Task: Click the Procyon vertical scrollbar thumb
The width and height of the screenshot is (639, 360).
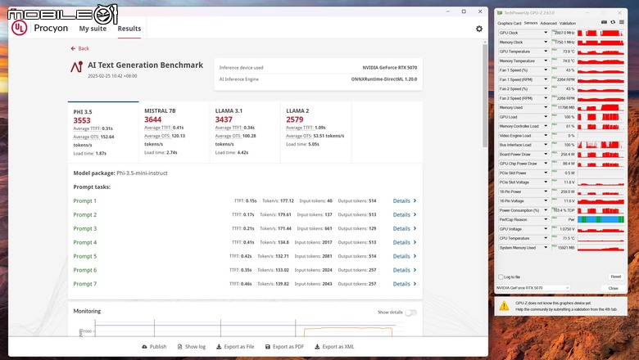Action: click(x=485, y=96)
